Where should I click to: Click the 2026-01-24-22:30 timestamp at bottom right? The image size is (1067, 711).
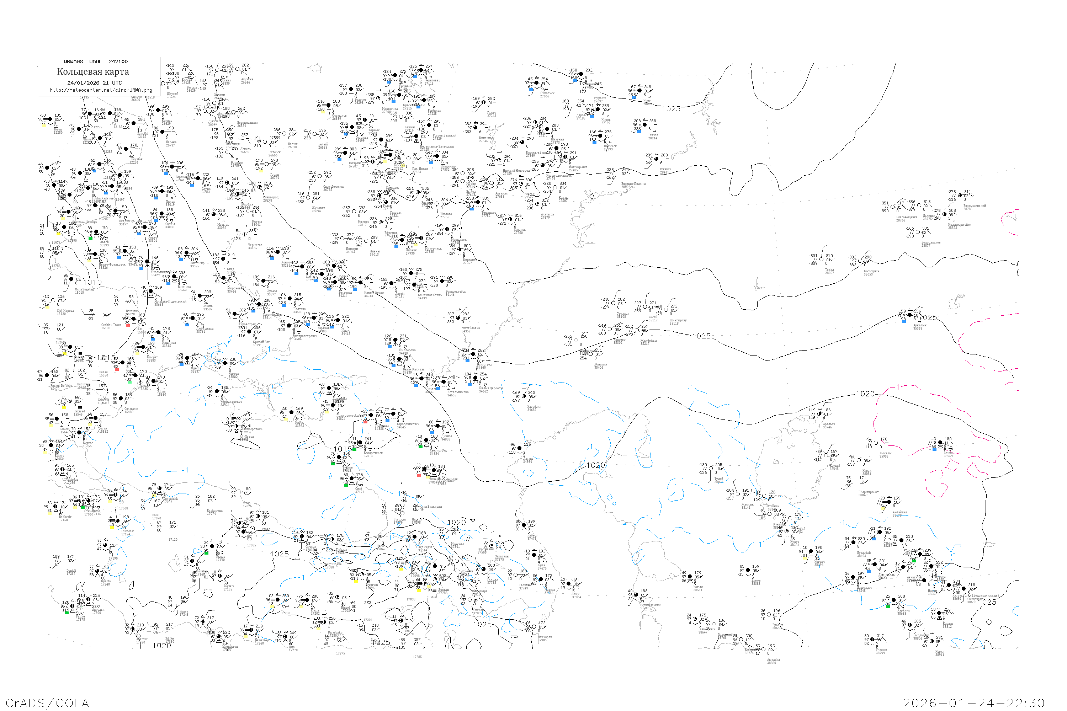(973, 703)
